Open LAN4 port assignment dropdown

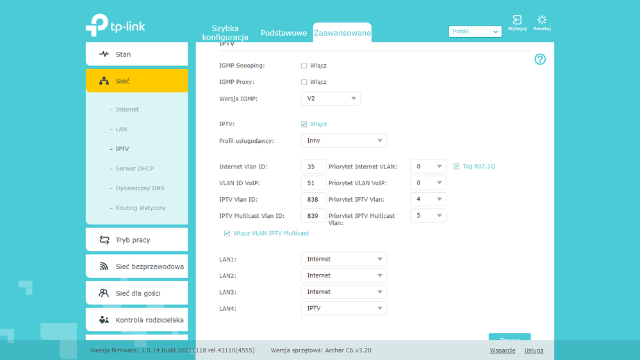click(x=343, y=308)
